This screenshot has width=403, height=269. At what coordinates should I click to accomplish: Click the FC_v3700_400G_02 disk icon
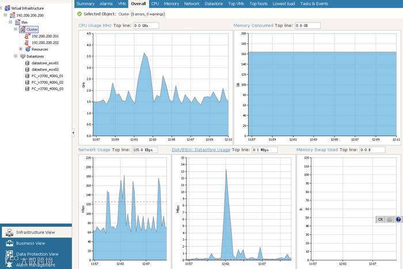(27, 82)
